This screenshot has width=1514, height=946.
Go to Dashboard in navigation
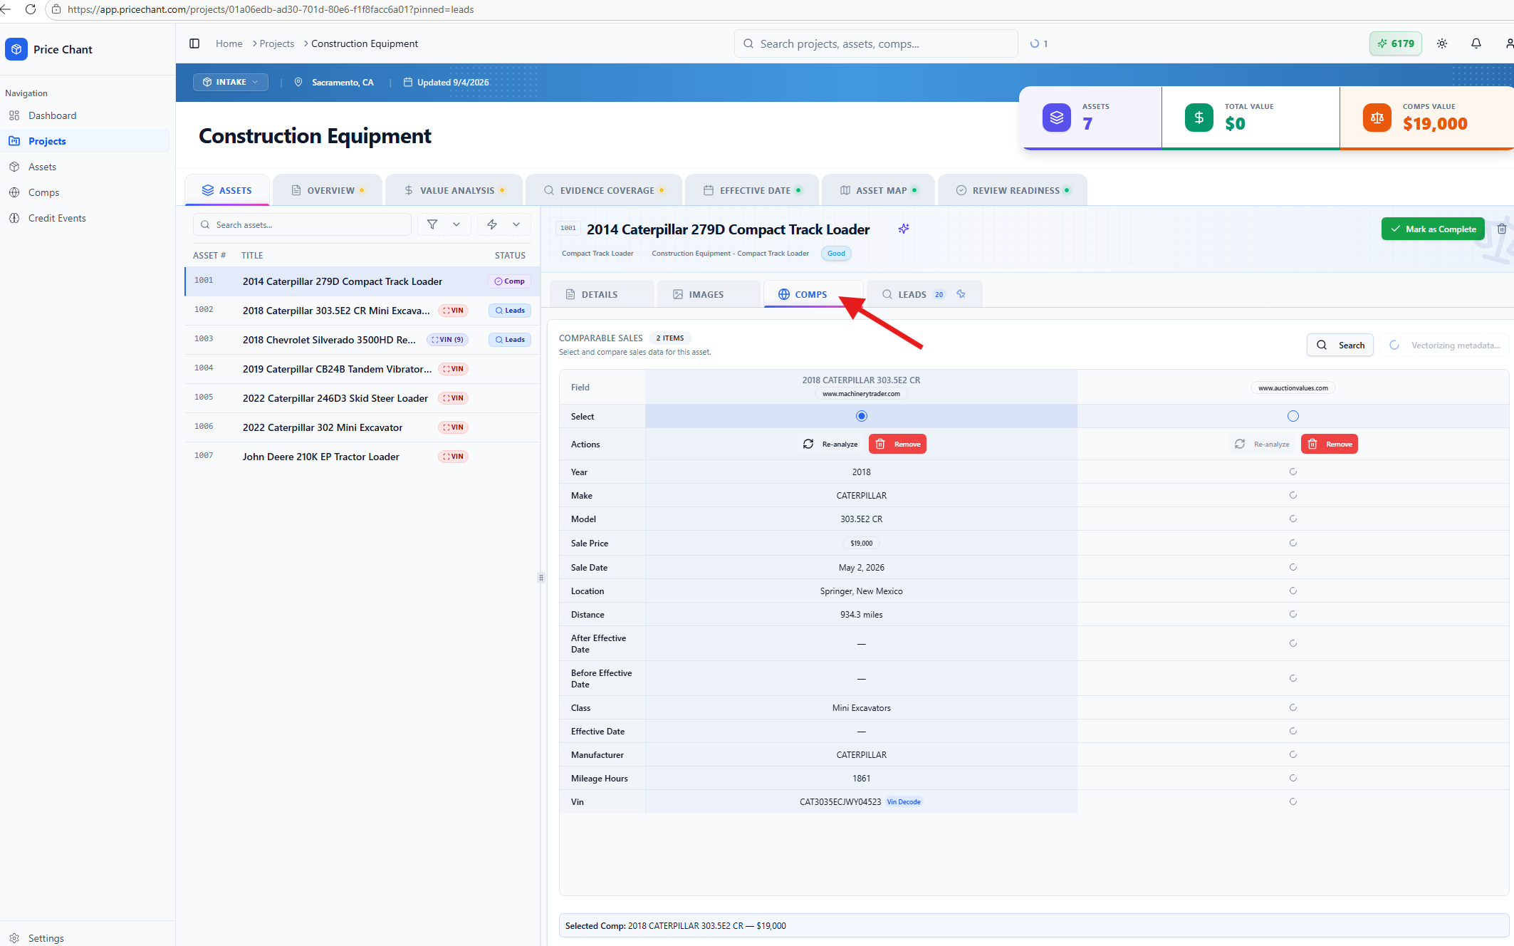(x=52, y=115)
